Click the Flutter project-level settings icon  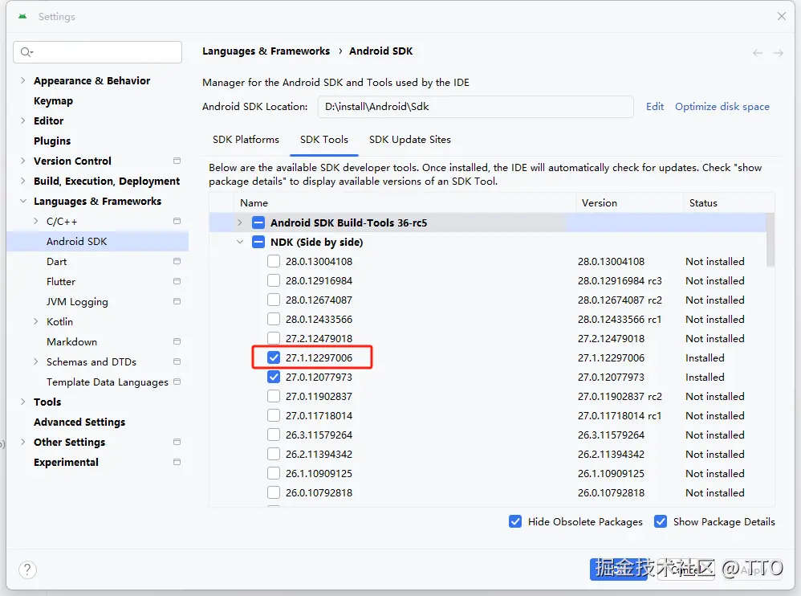tap(177, 281)
